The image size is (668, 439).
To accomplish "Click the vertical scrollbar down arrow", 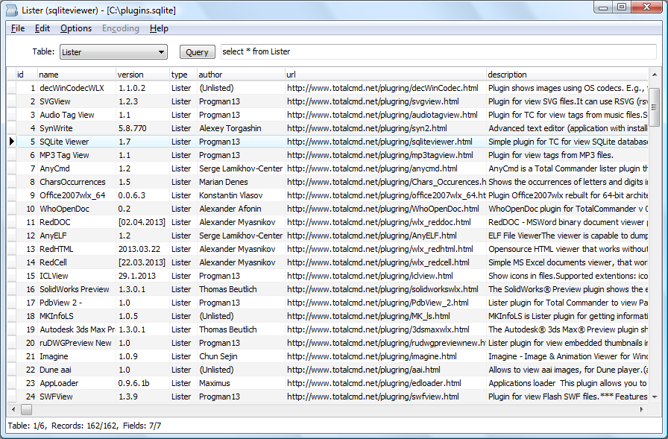I will (x=655, y=397).
